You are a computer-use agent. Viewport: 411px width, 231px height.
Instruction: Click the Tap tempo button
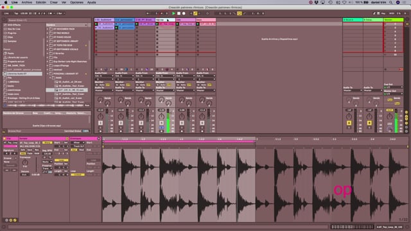pos(16,13)
